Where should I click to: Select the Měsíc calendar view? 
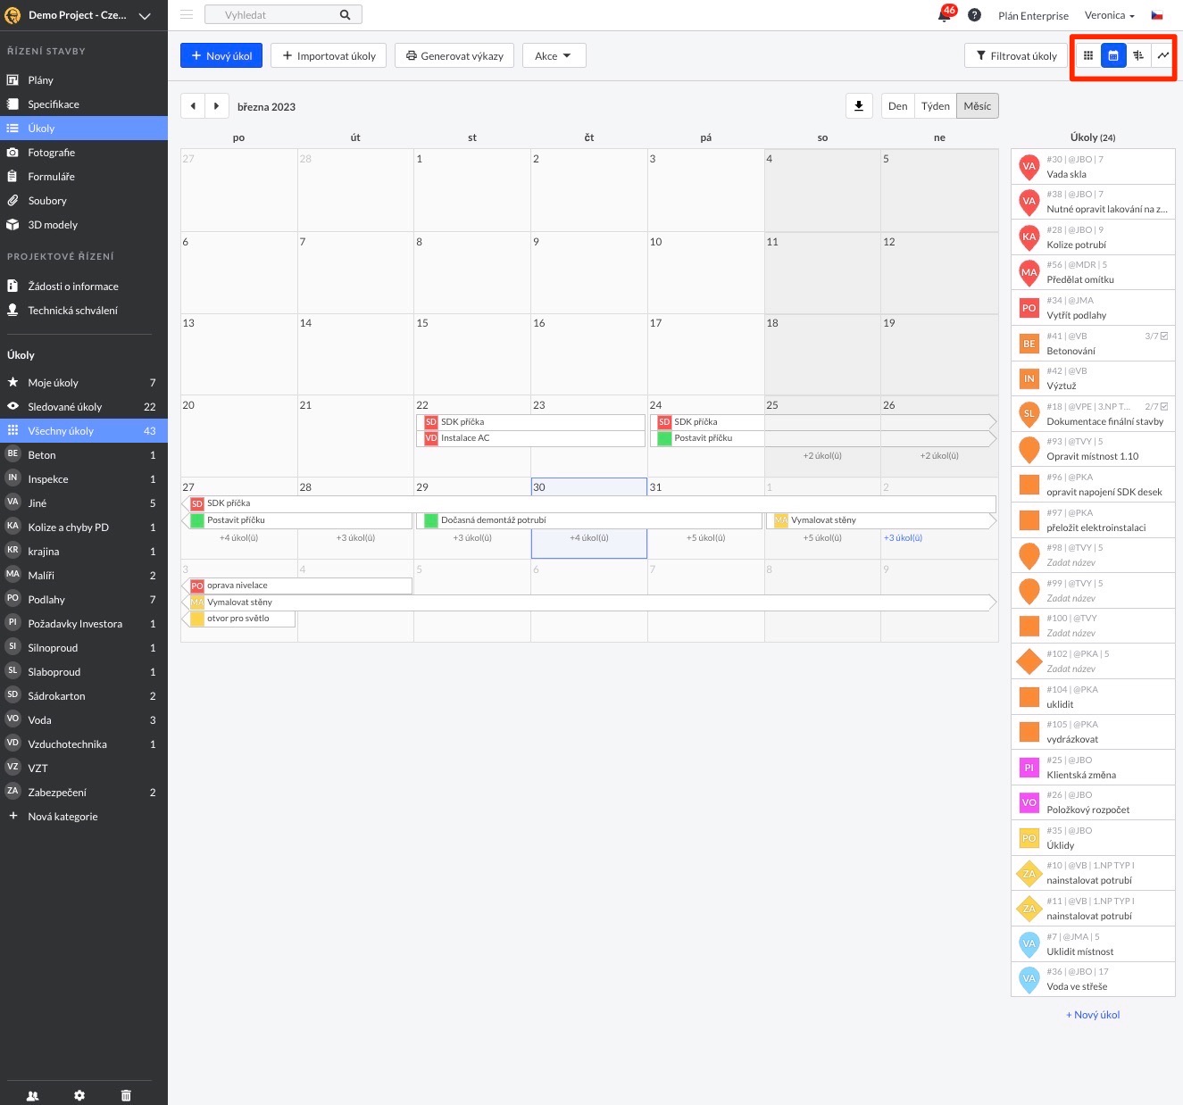[977, 106]
